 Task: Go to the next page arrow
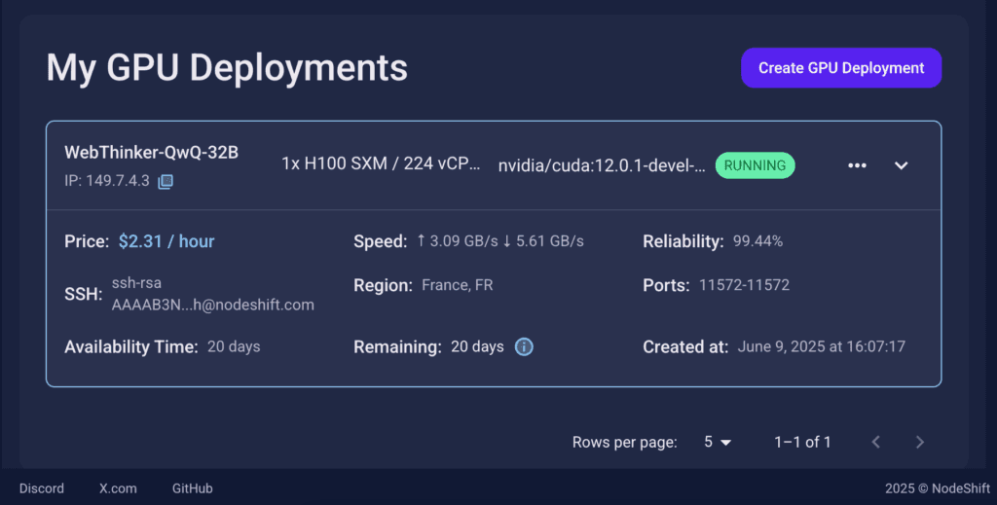tap(919, 442)
